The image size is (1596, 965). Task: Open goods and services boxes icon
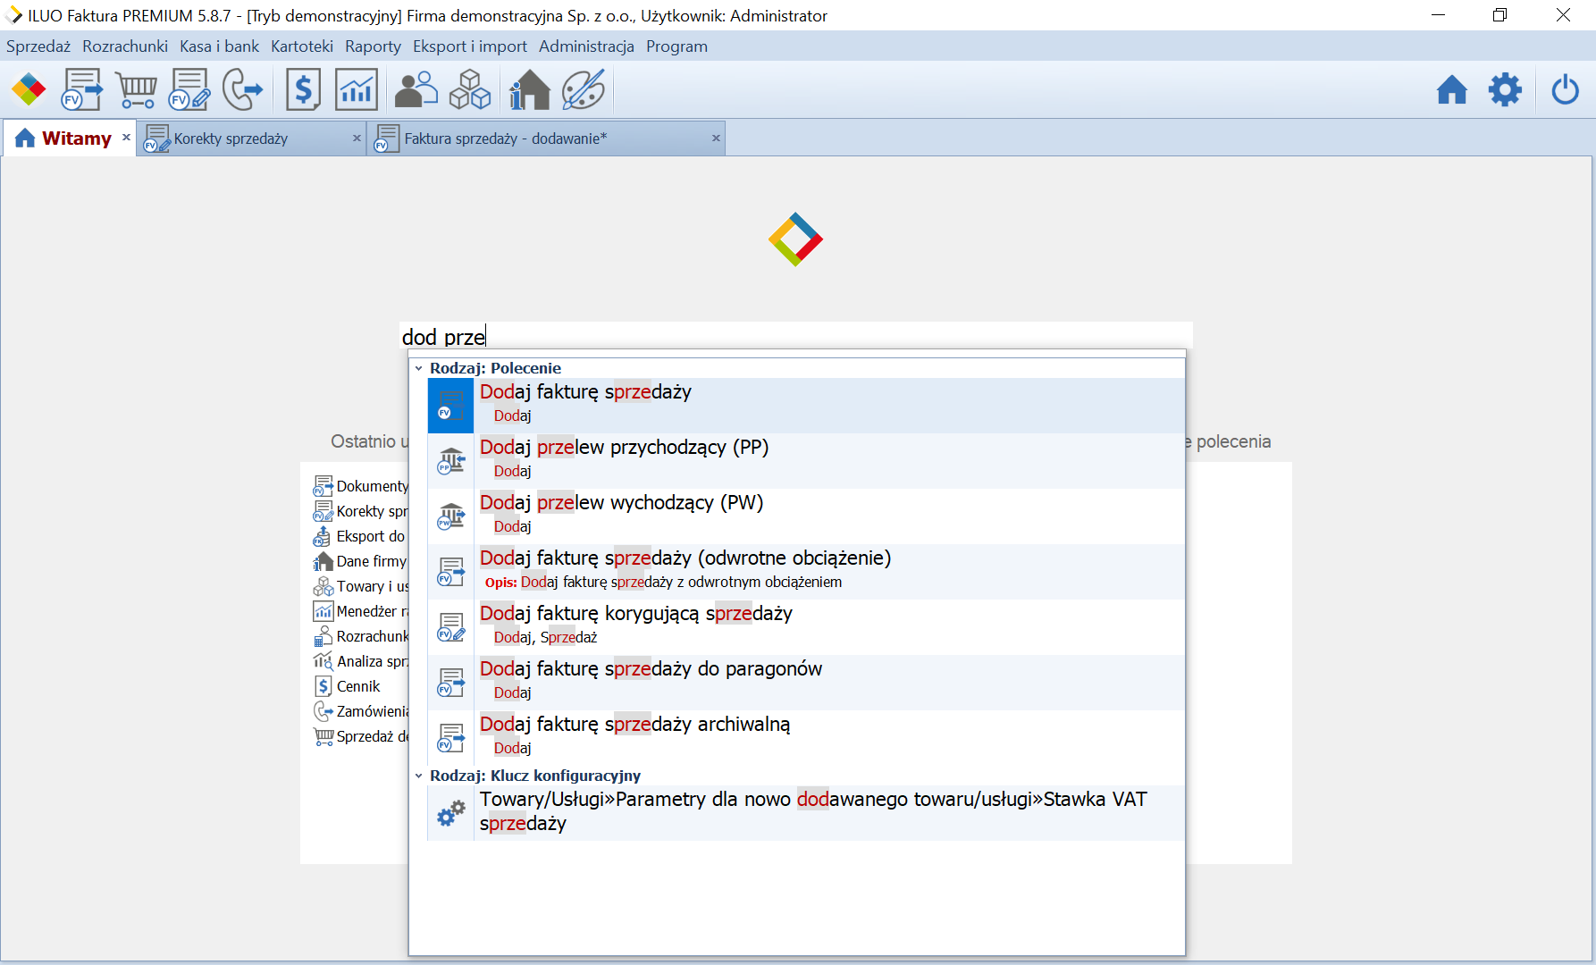[470, 90]
